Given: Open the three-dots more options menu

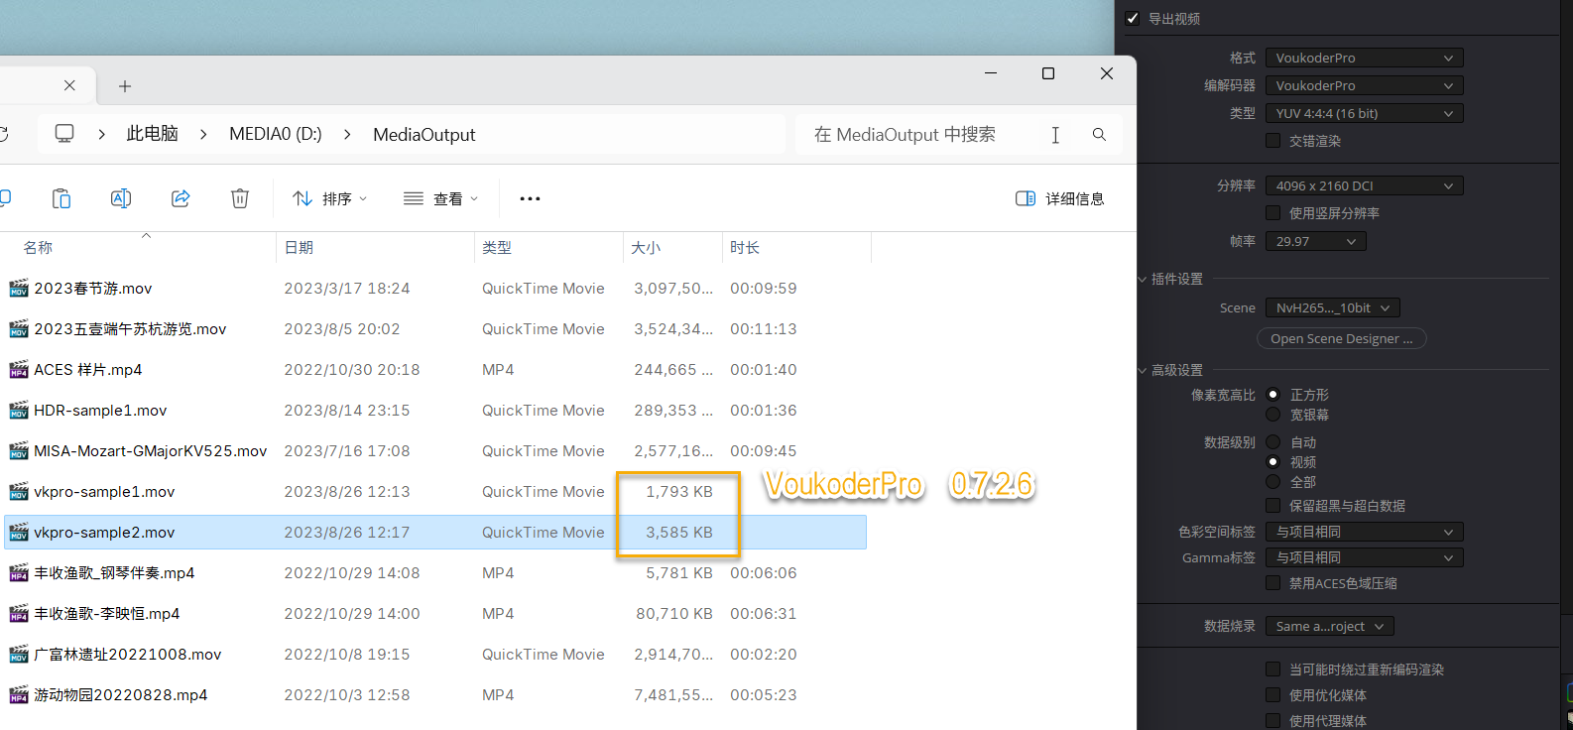Looking at the screenshot, I should [530, 198].
